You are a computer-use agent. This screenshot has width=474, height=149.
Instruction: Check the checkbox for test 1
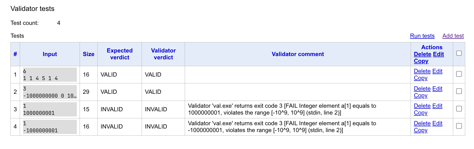pos(459,74)
